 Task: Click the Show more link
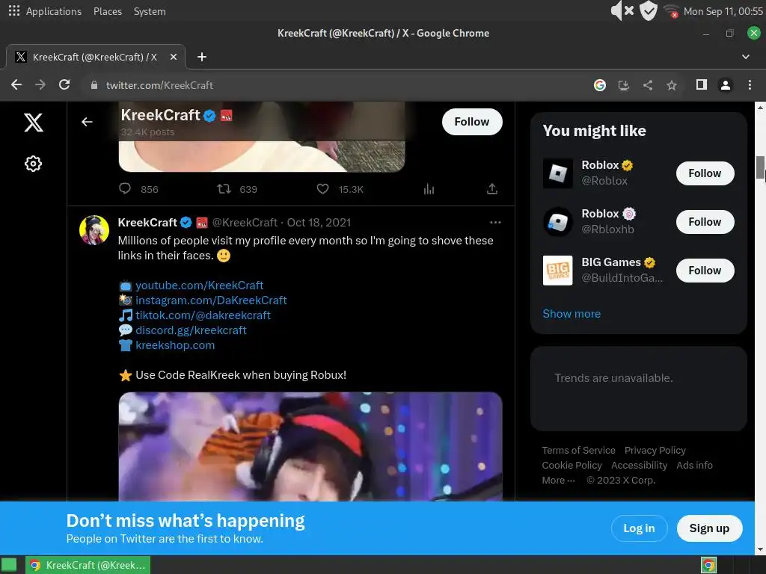[x=572, y=314]
